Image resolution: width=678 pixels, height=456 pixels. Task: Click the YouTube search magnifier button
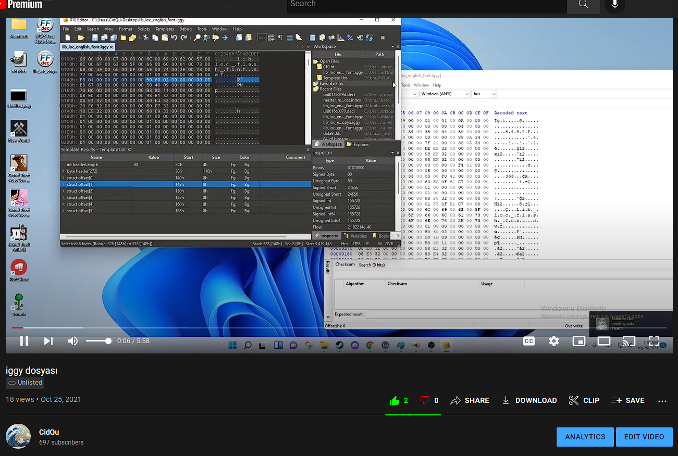point(584,4)
